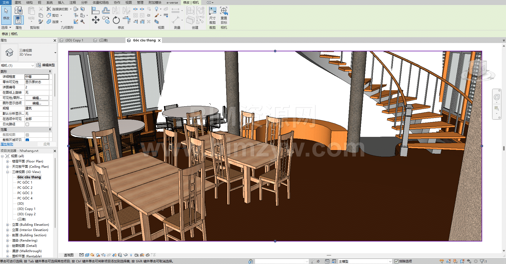This screenshot has width=506, height=264.
Task: Click 编辑 button for 可见性/图形
Action: (37, 98)
